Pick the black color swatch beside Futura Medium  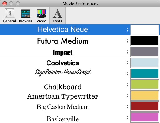[145, 41]
